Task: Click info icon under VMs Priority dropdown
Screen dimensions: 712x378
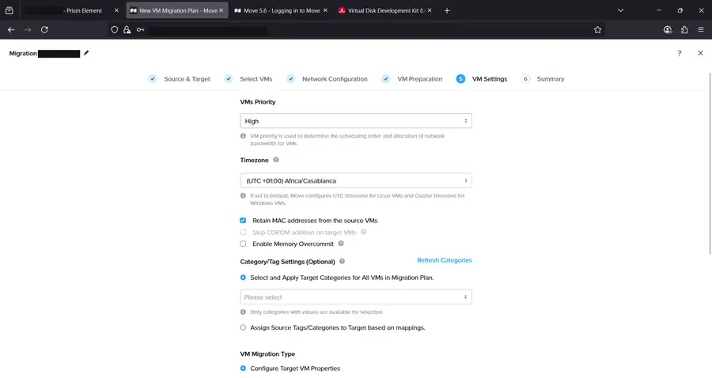Action: 243,136
